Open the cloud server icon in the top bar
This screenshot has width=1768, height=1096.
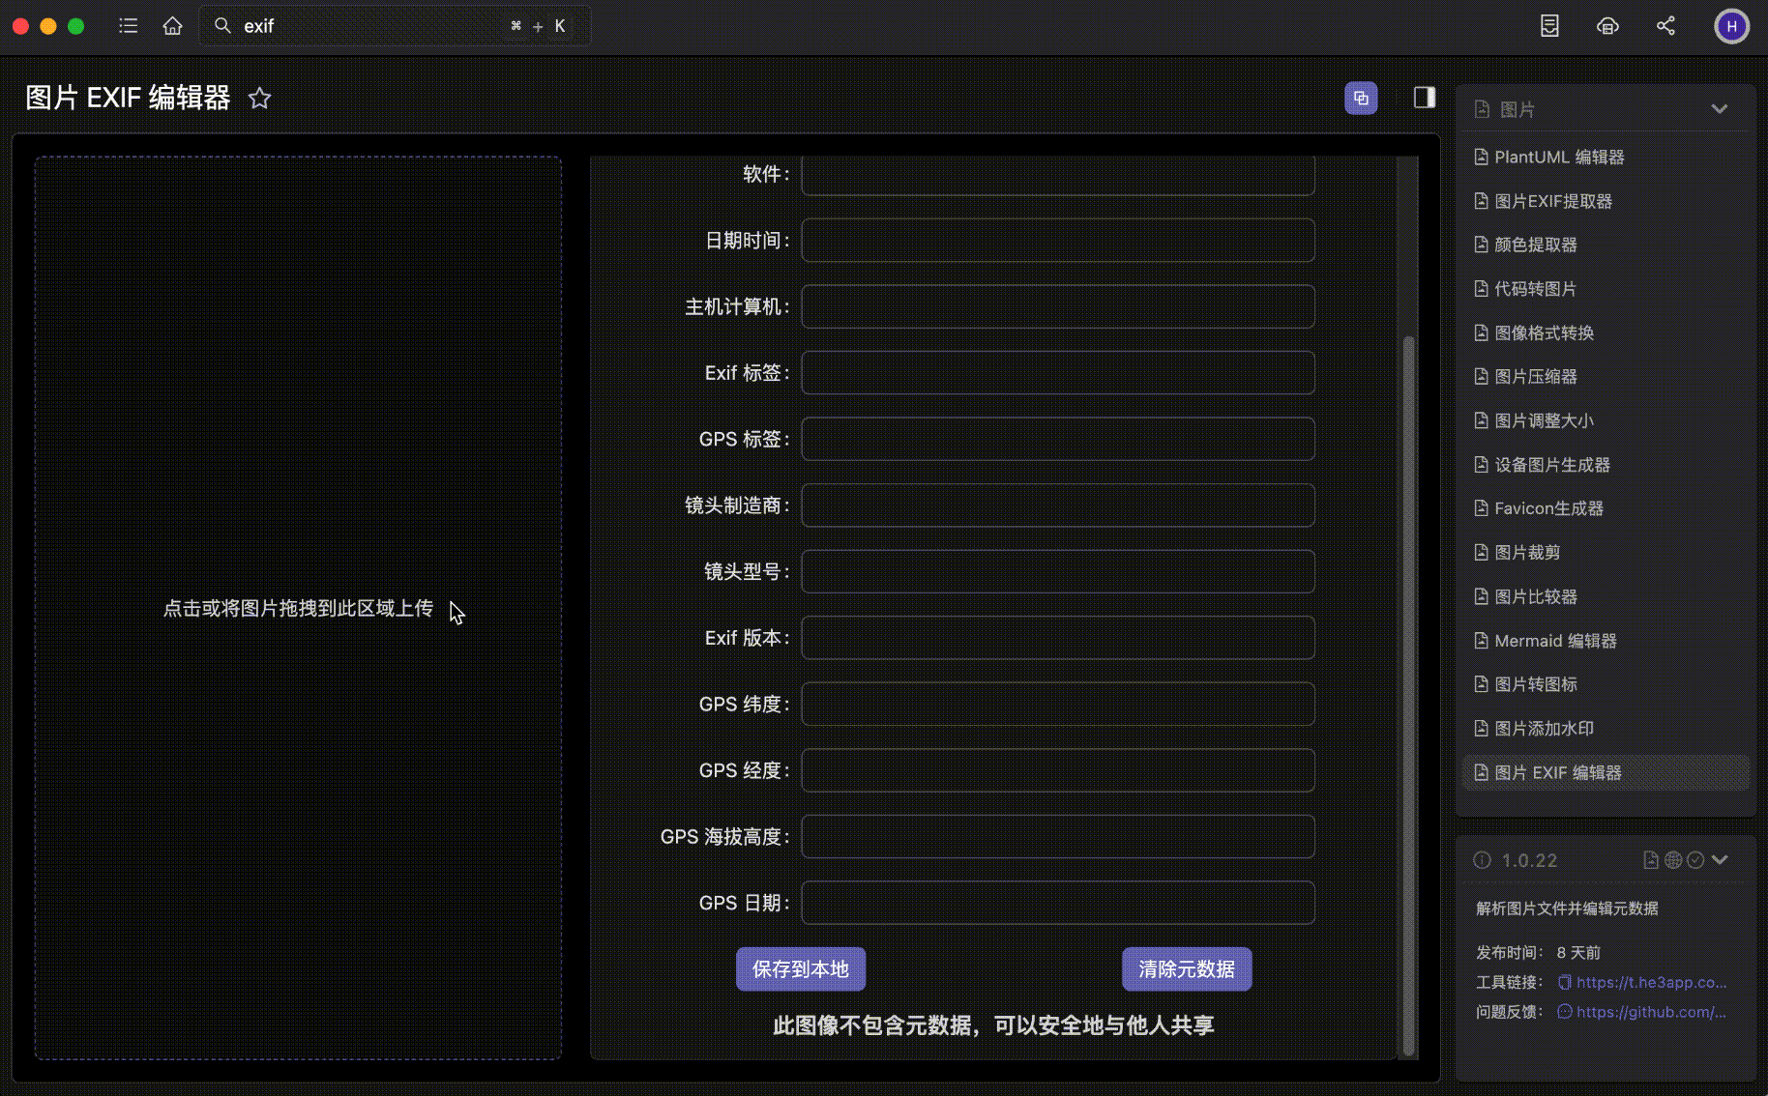(x=1607, y=26)
